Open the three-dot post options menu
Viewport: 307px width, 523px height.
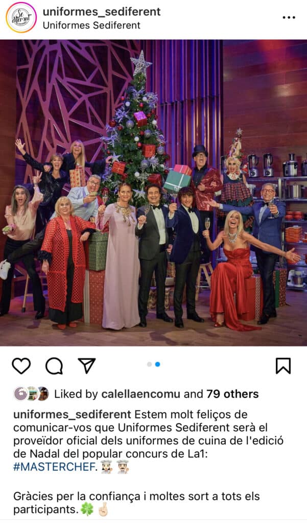click(289, 17)
